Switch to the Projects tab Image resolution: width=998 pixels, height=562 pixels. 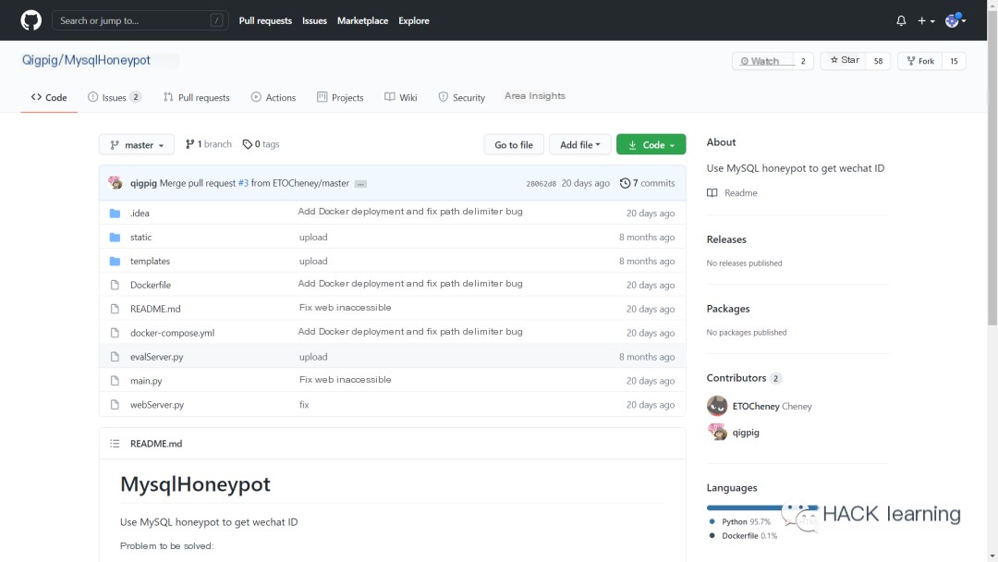pos(340,97)
